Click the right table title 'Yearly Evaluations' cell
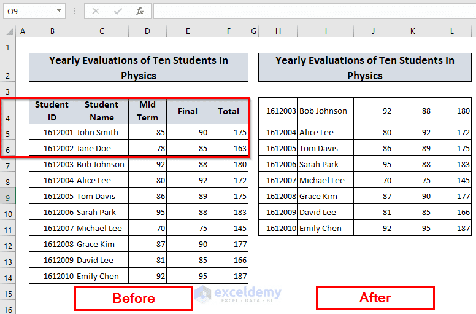The width and height of the screenshot is (476, 314). tap(365, 68)
